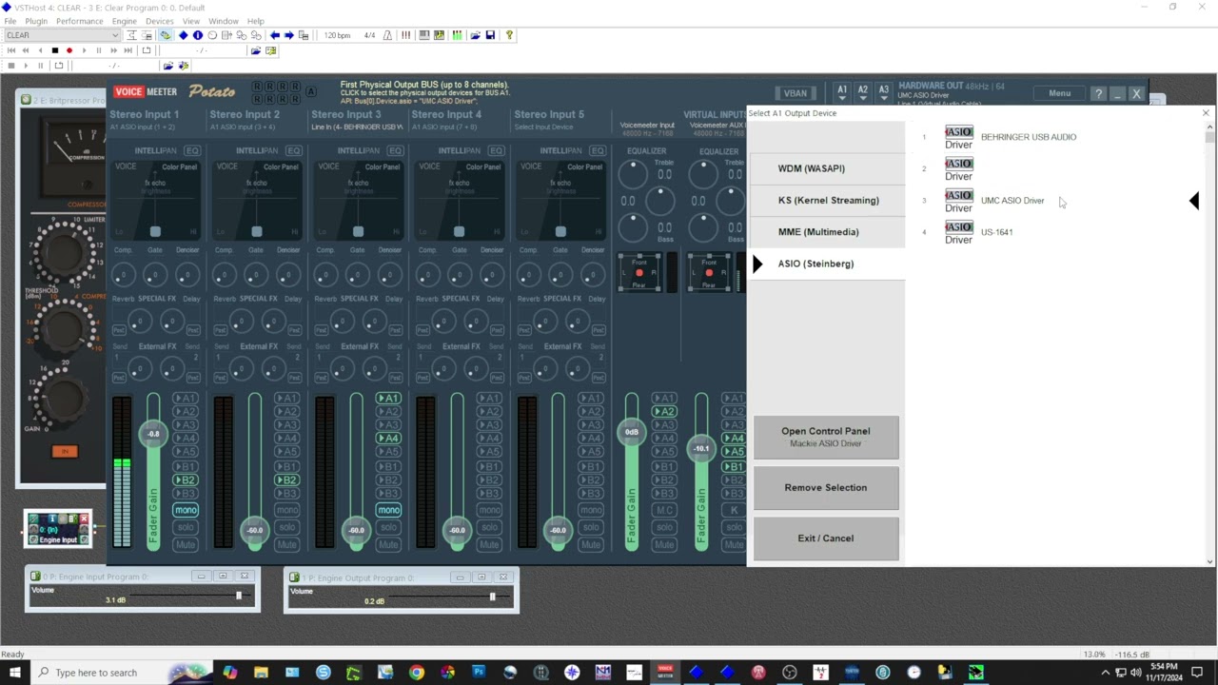This screenshot has height=685, width=1218.
Task: Click the BPM tempo value 120 bpm
Action: coord(337,35)
